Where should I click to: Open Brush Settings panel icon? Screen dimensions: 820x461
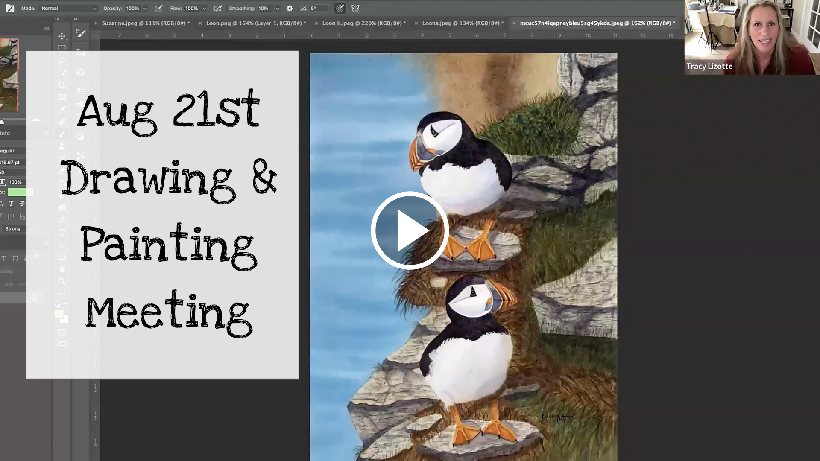pos(80,33)
